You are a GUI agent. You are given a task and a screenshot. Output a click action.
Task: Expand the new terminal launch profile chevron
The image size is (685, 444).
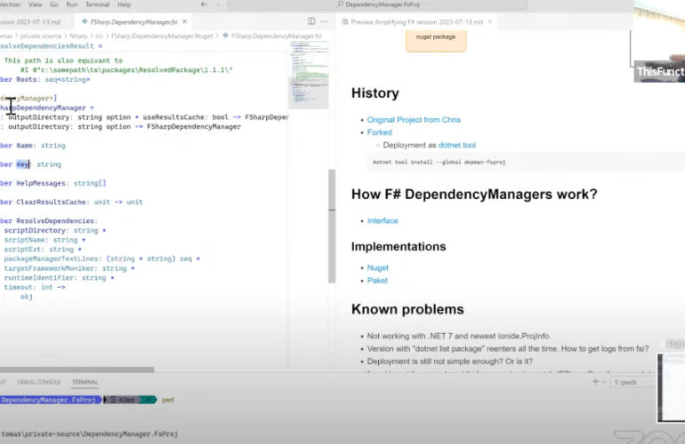coord(605,382)
